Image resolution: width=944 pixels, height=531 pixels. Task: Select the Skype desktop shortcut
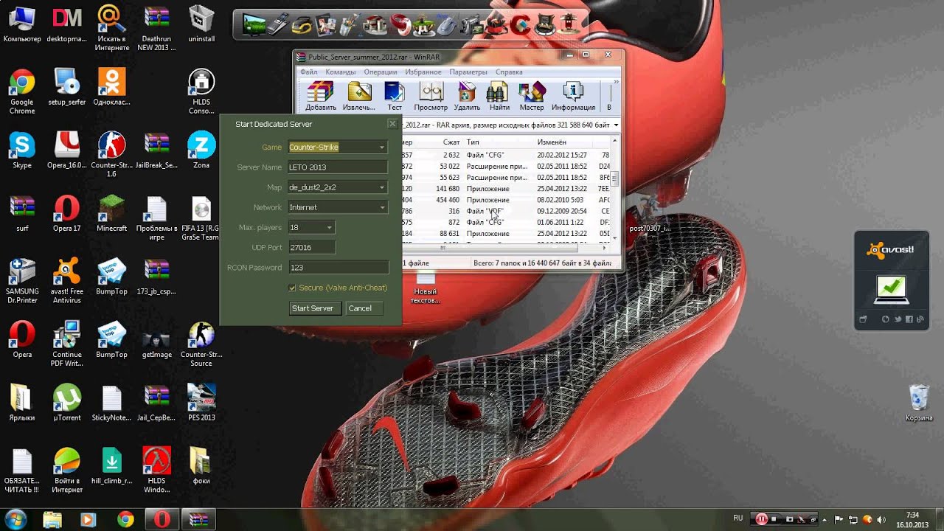coord(22,150)
